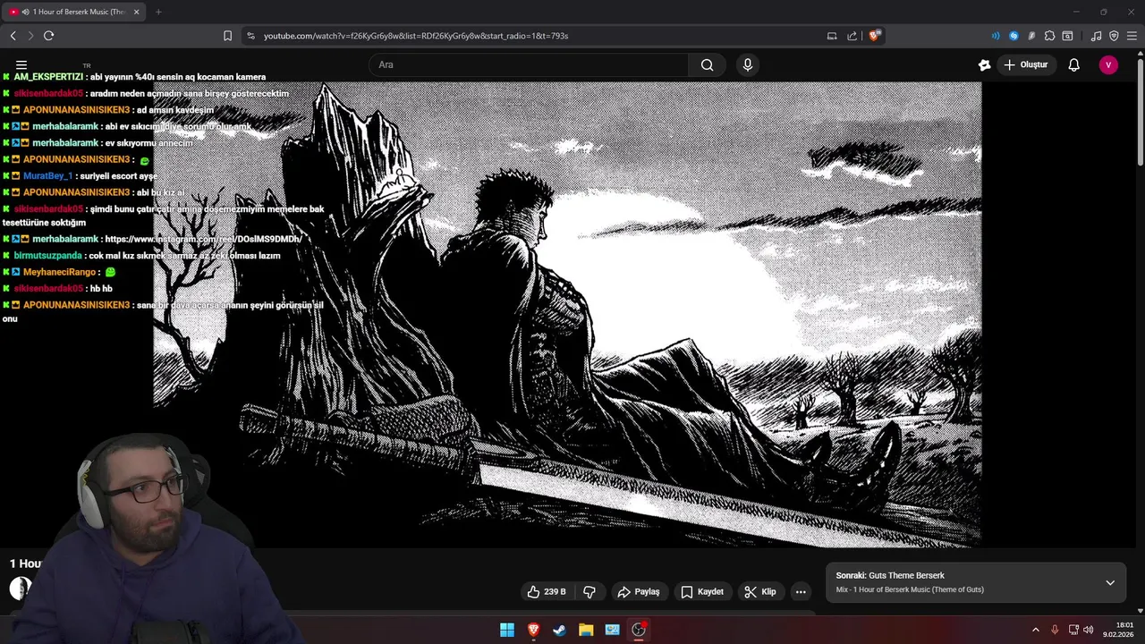
Task: Open the Brave main menu icon
Action: [1132, 36]
